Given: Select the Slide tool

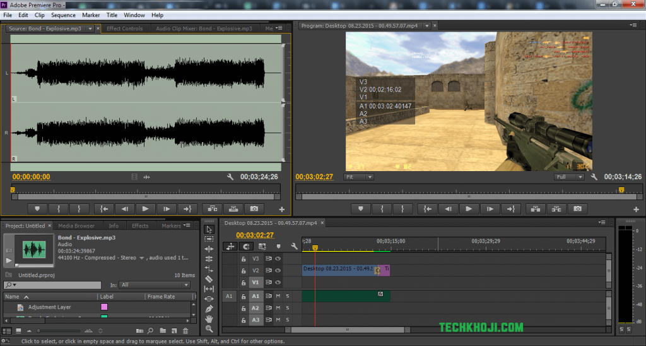Looking at the screenshot, I should [x=209, y=299].
